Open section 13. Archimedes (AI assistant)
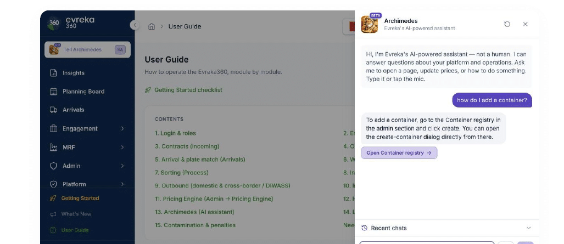This screenshot has width=564, height=244. pos(194,212)
